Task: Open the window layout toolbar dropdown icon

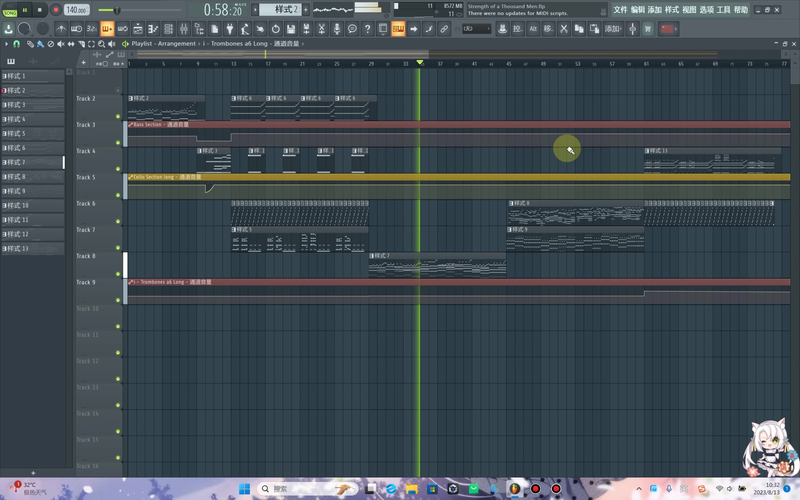Action: pos(383,29)
